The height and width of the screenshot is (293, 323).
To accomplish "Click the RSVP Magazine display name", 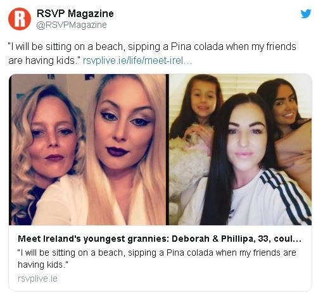I will (x=75, y=13).
